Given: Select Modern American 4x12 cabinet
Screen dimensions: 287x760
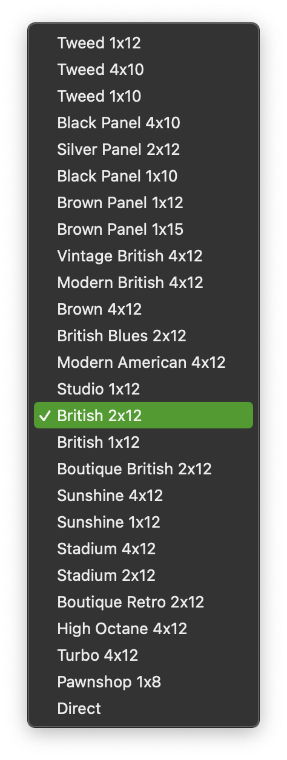Looking at the screenshot, I should pyautogui.click(x=143, y=362).
